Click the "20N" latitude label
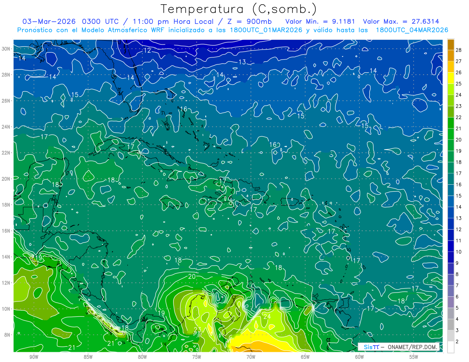469x362 pixels. point(6,179)
